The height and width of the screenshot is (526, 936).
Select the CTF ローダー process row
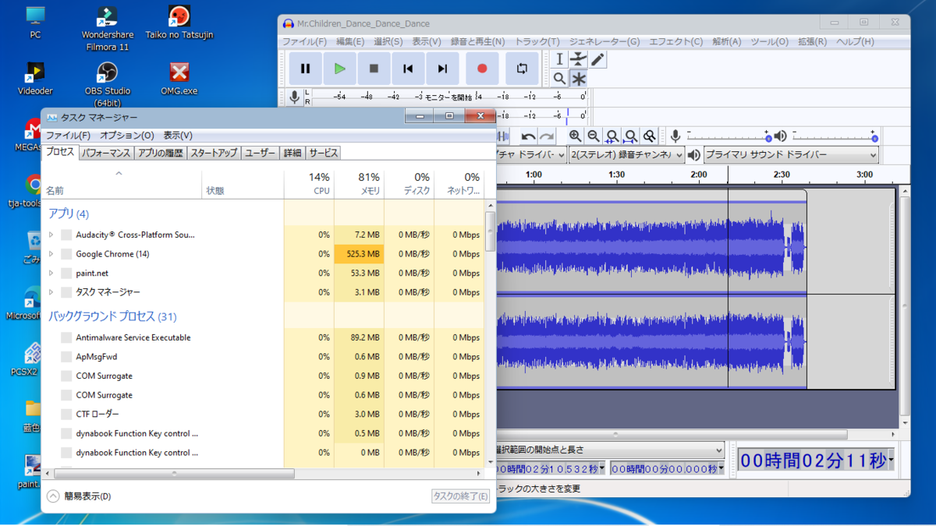pyautogui.click(x=263, y=414)
